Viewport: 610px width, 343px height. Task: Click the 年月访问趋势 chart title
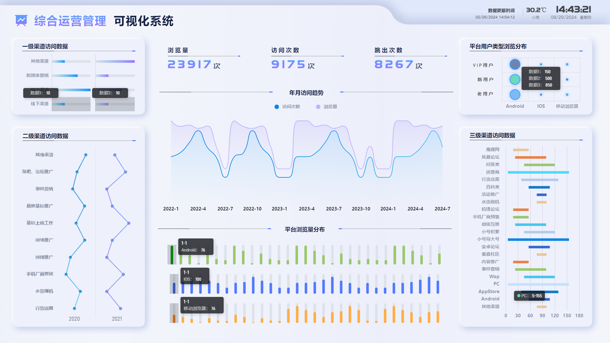306,93
